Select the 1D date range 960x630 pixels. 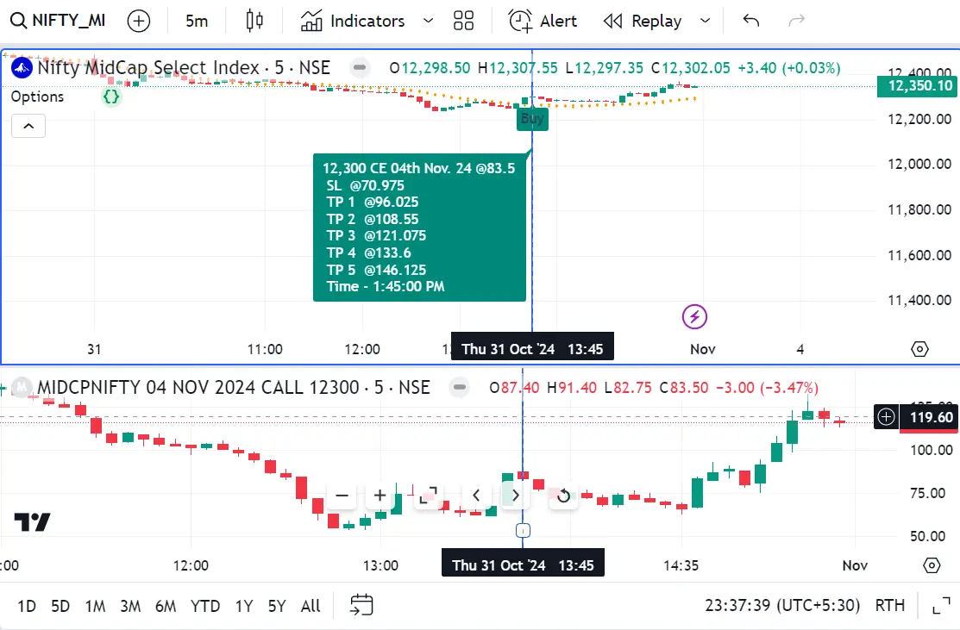click(x=27, y=606)
